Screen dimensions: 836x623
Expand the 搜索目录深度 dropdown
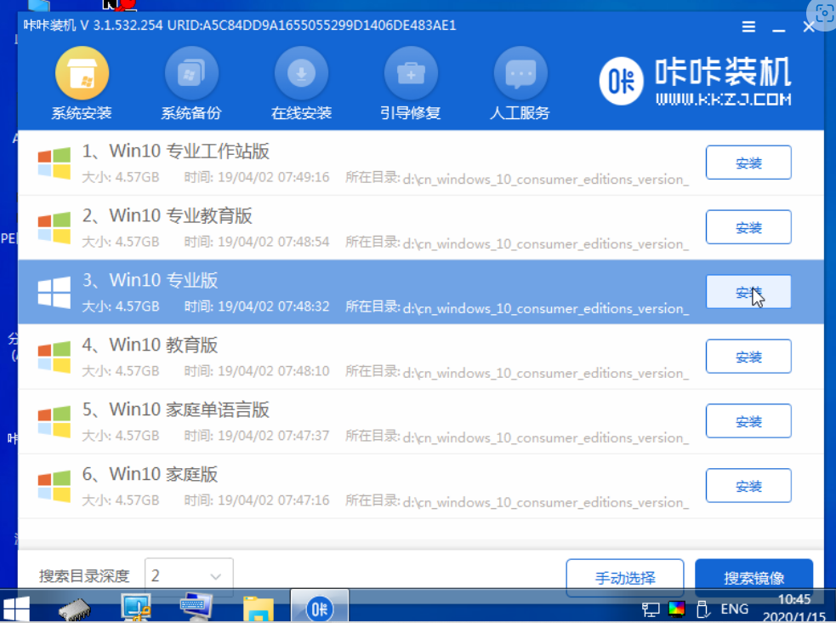tap(189, 576)
